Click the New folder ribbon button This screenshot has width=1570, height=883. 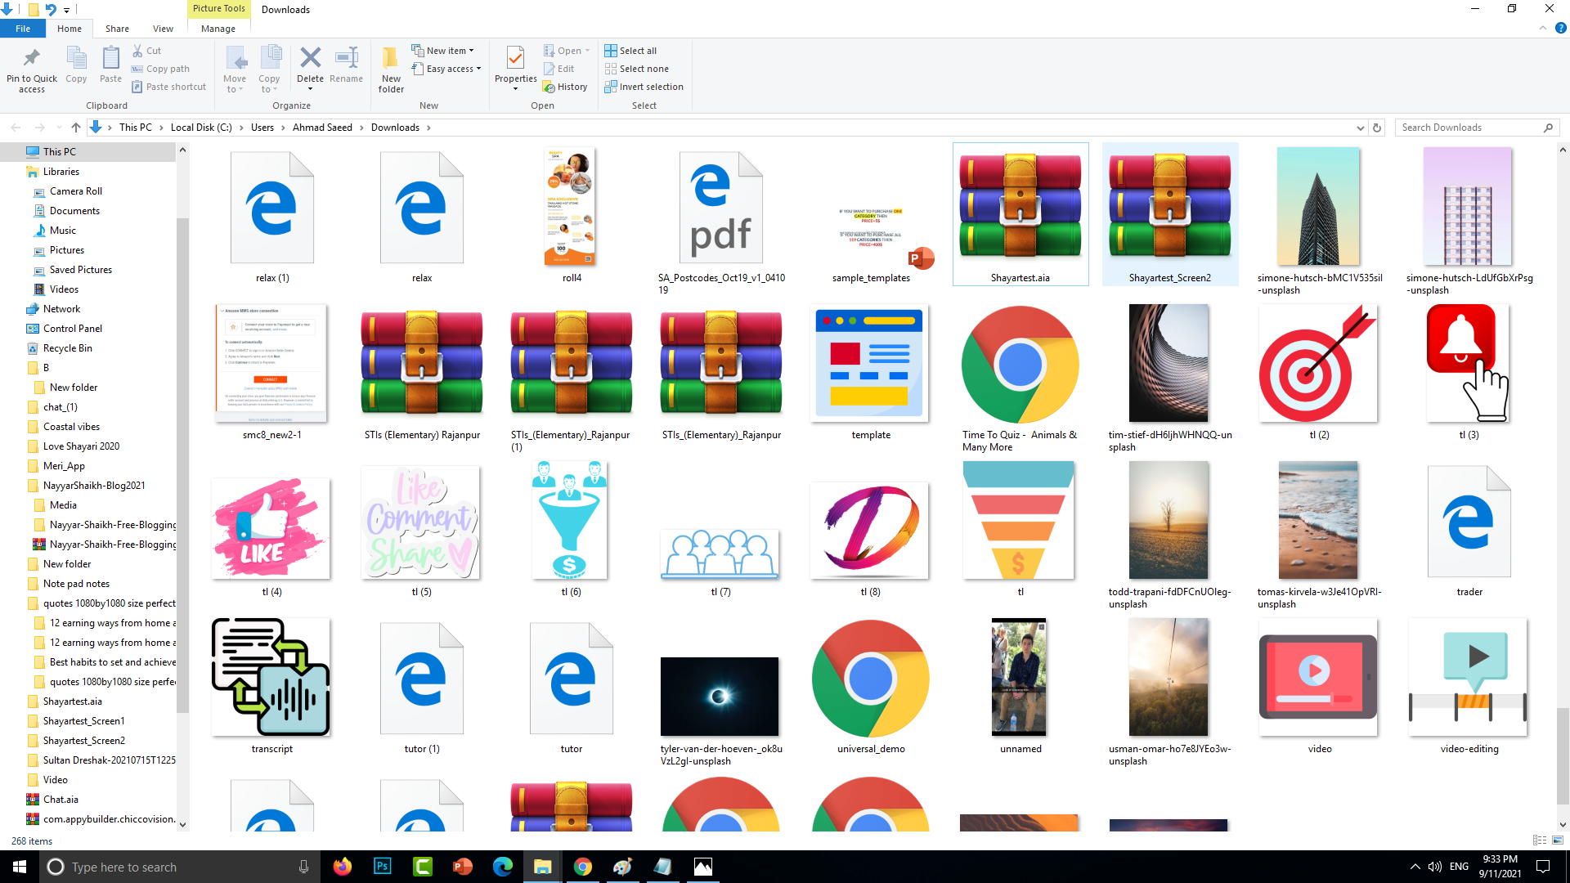pyautogui.click(x=391, y=70)
